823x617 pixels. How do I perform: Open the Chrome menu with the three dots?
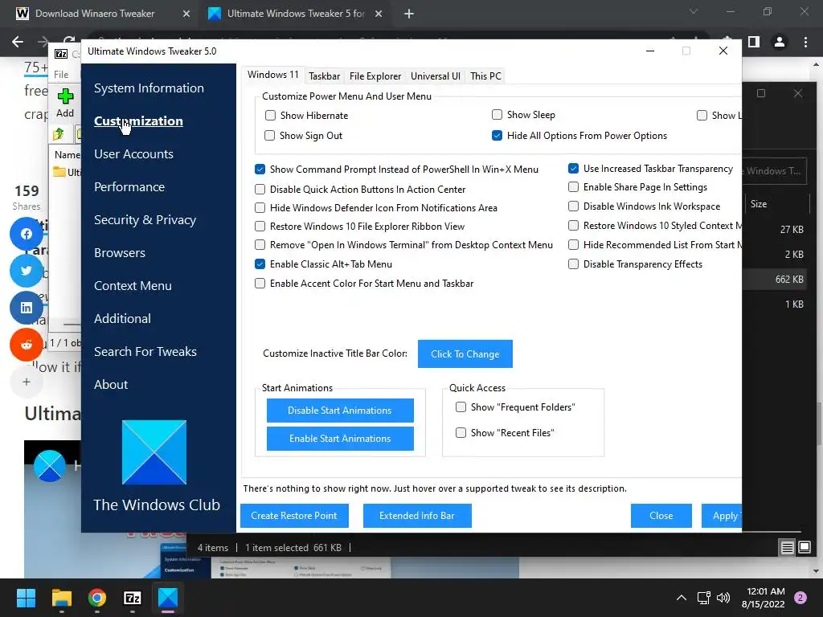pos(805,42)
